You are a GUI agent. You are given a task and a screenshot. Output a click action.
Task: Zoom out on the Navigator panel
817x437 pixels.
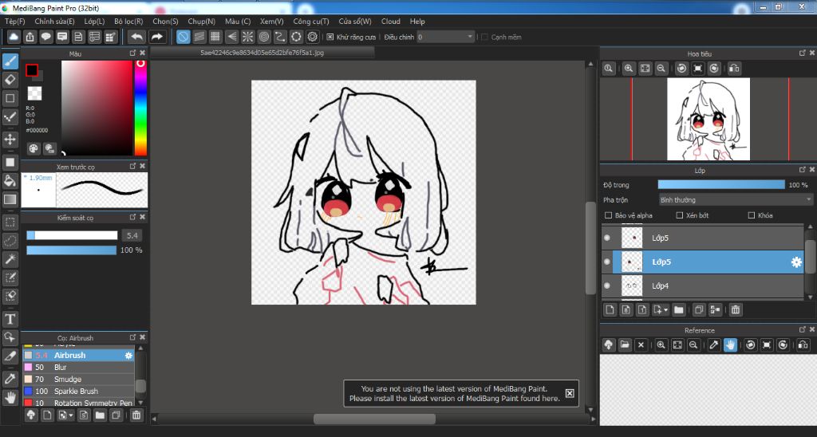click(x=661, y=69)
